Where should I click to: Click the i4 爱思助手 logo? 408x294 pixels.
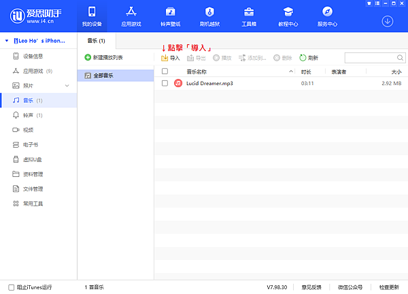35,16
